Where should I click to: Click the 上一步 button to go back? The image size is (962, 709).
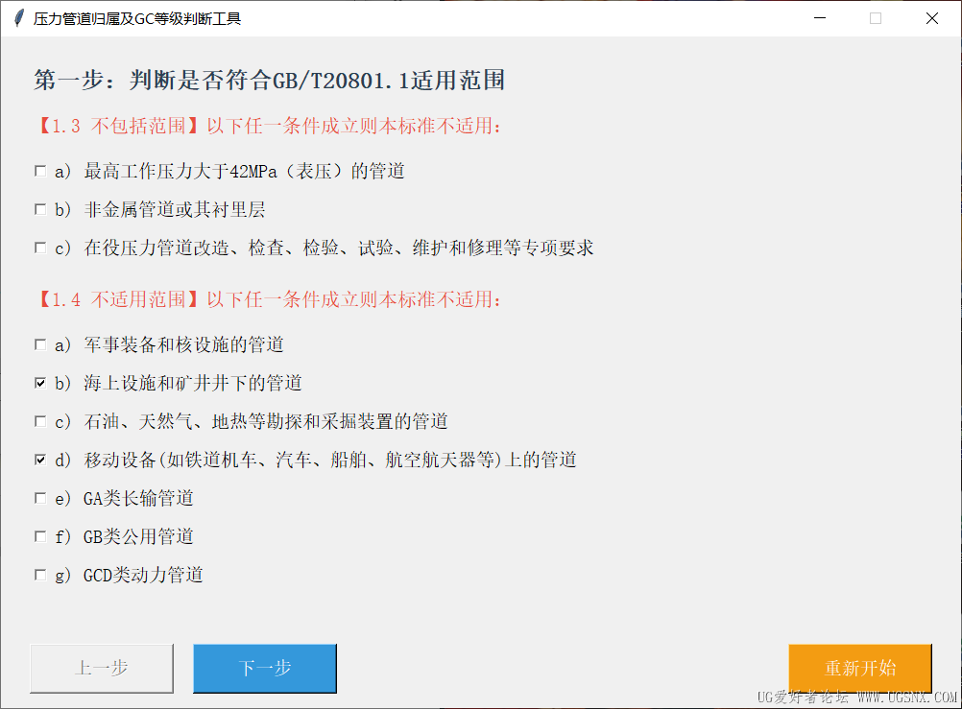(x=101, y=669)
